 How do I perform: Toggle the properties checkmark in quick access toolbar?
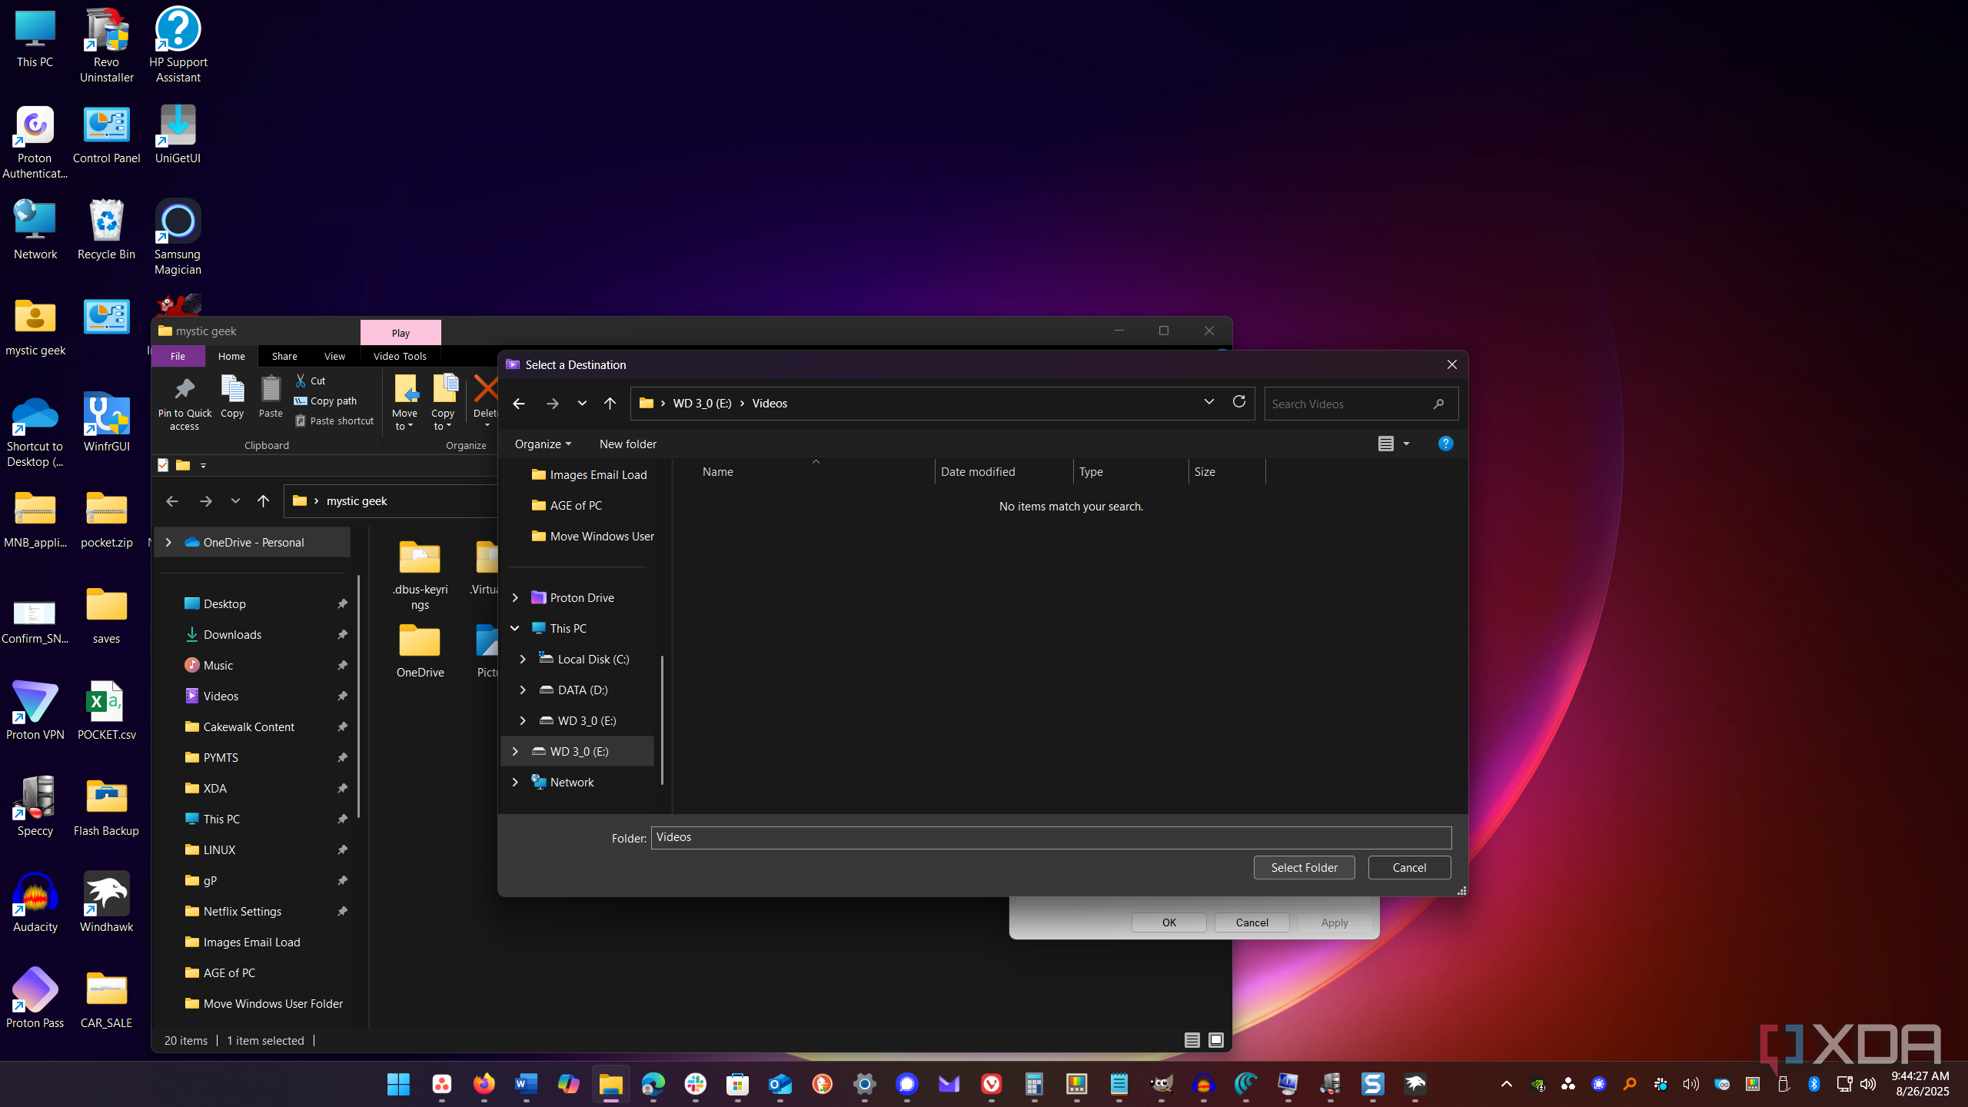pos(163,465)
